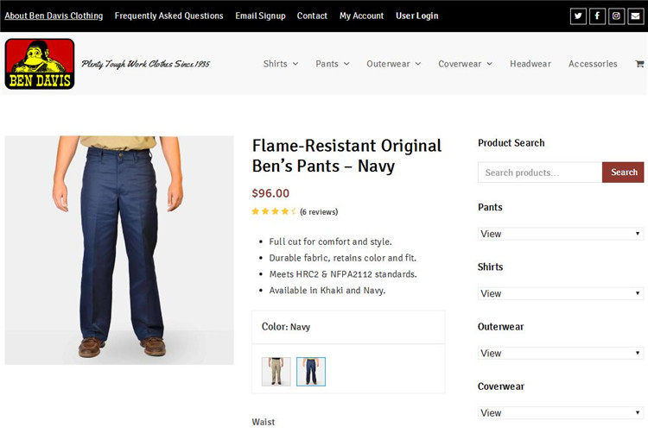Viewport: 648px width, 433px height.
Task: Open the Accessories menu item
Action: [x=593, y=64]
